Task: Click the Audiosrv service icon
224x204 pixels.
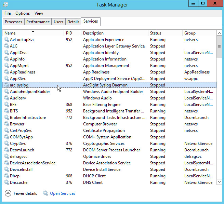Action: [x=6, y=98]
